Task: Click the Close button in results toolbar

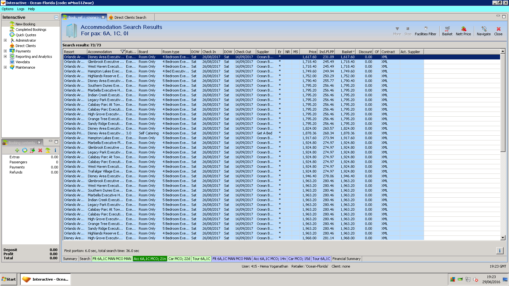Action: coord(498,31)
